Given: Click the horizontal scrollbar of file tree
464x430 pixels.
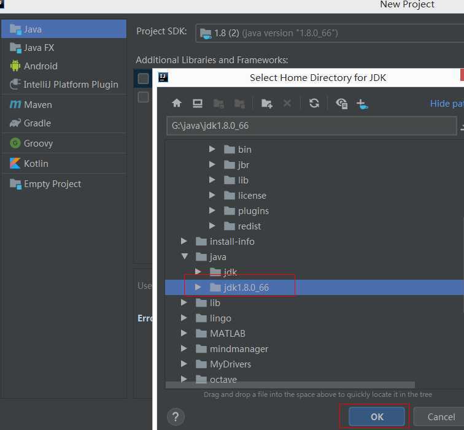Looking at the screenshot, I should click(x=290, y=385).
